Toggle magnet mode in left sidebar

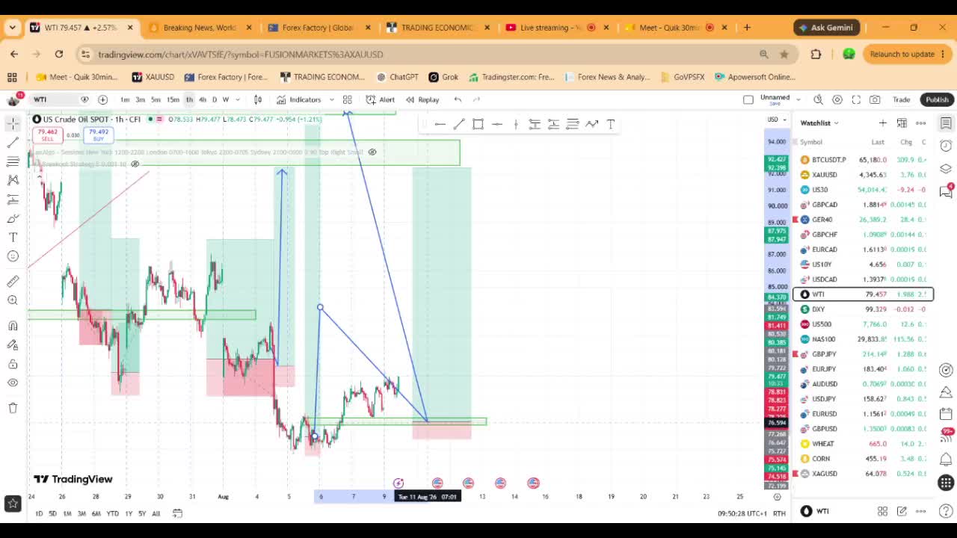pos(13,326)
